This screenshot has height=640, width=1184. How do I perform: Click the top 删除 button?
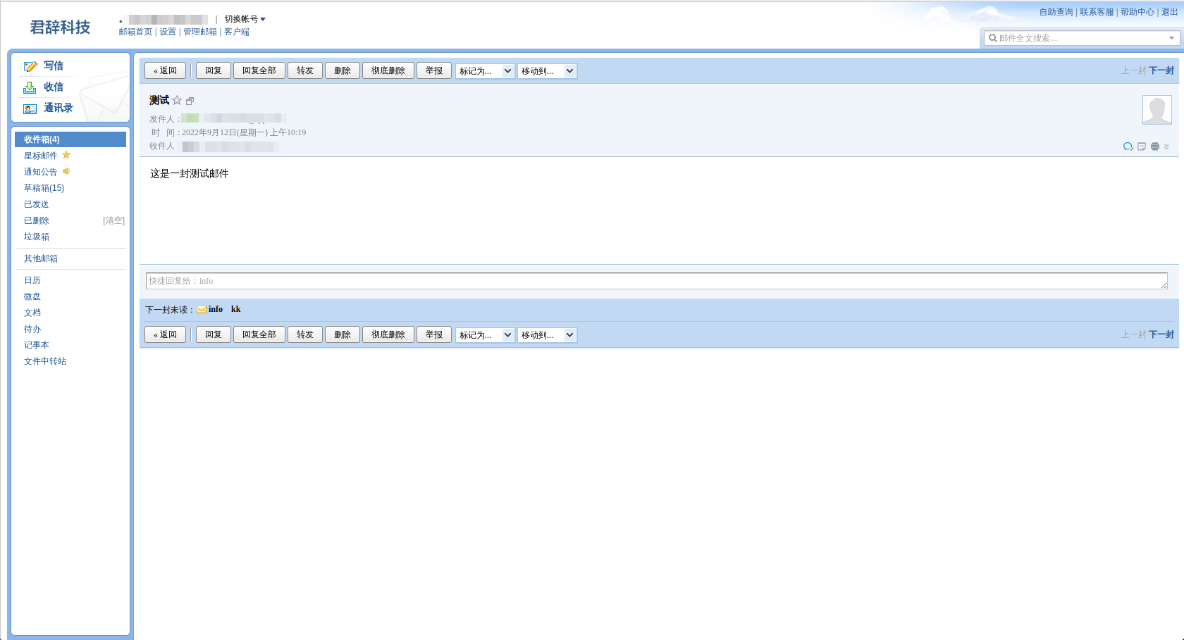(343, 70)
